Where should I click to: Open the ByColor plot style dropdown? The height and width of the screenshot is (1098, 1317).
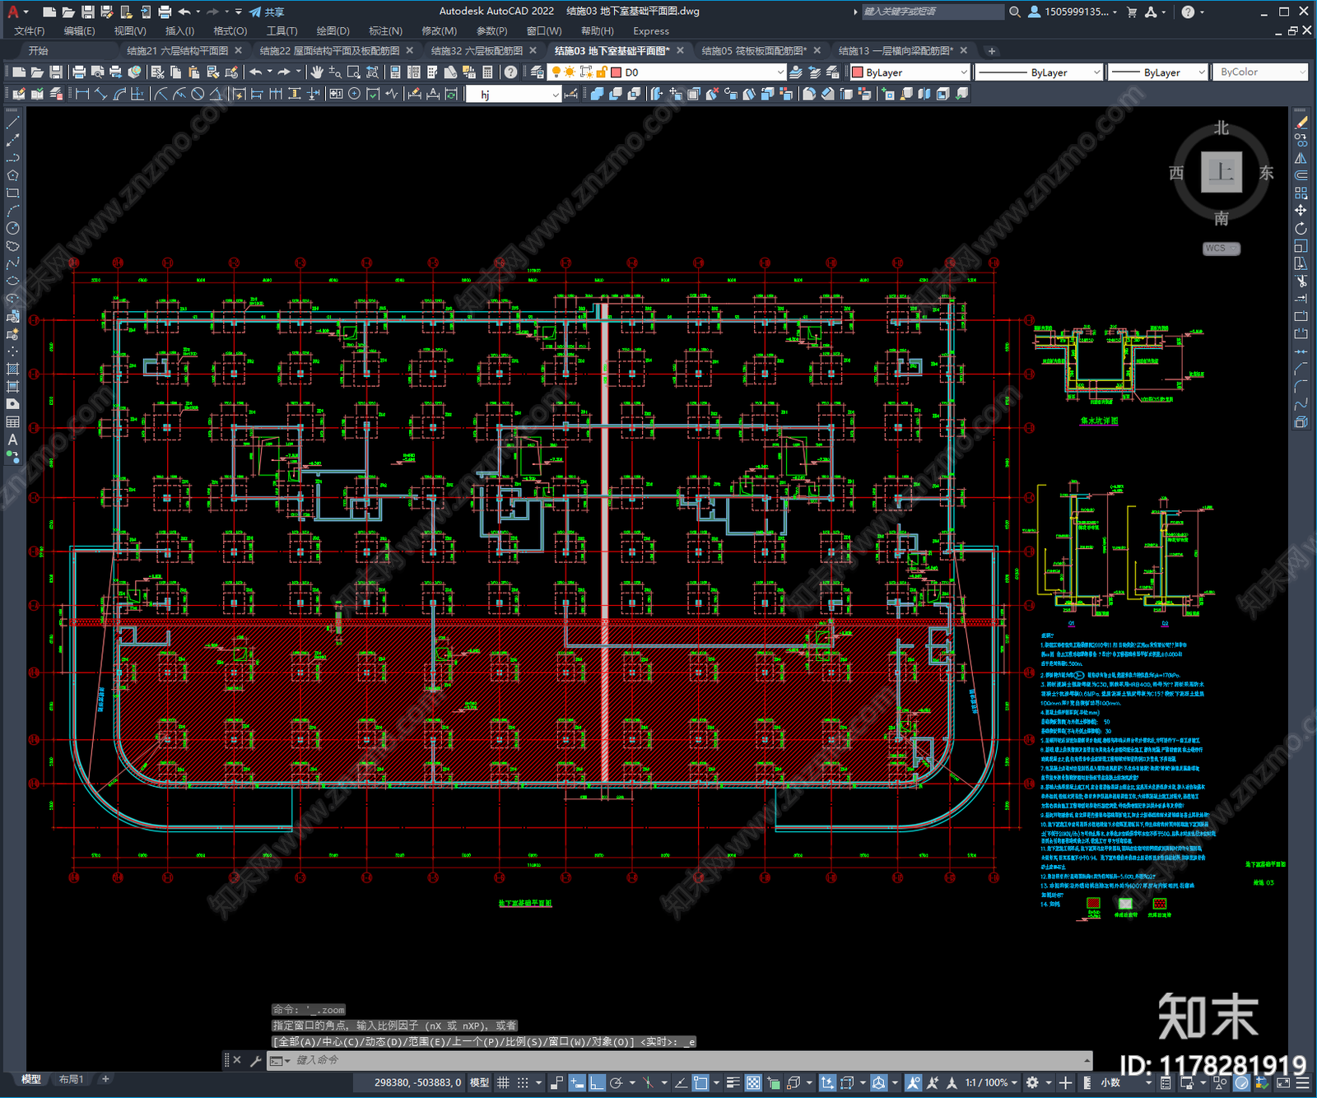point(1301,72)
